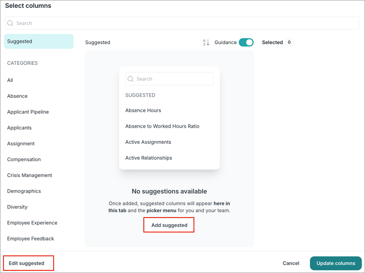Pick Absence Hours from suggested list
Image resolution: width=365 pixels, height=273 pixels.
(143, 111)
